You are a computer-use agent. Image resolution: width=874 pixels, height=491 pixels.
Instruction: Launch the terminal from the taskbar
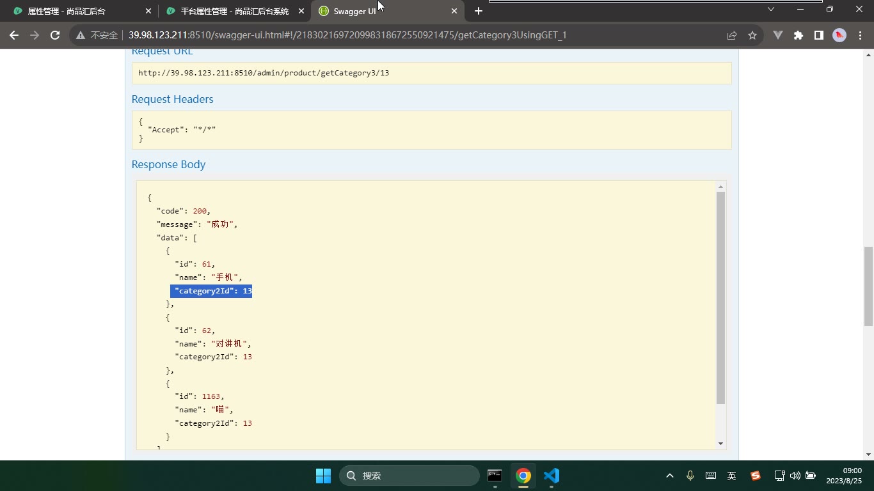click(495, 476)
